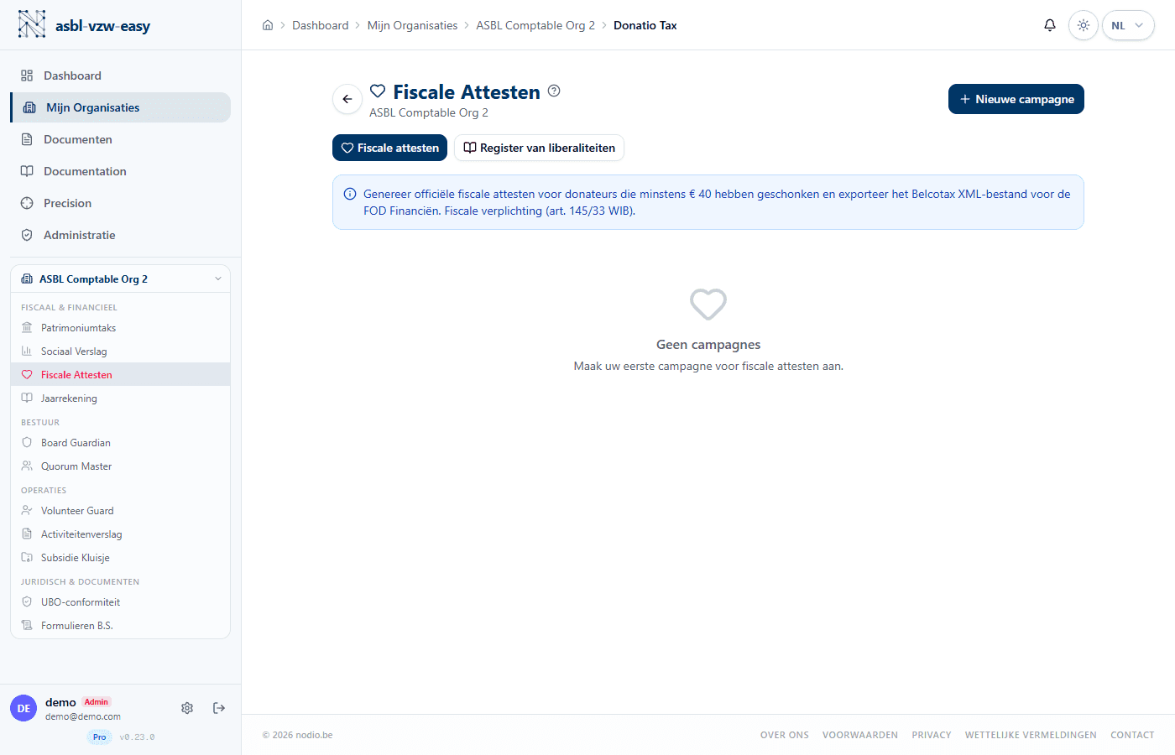The height and width of the screenshot is (755, 1175).
Task: Open the NL language dropdown
Action: pos(1128,25)
